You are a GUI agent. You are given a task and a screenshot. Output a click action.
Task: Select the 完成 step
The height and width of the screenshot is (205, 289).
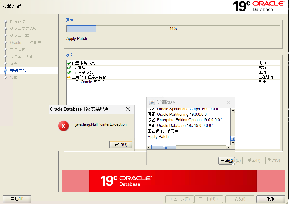coord(14,78)
